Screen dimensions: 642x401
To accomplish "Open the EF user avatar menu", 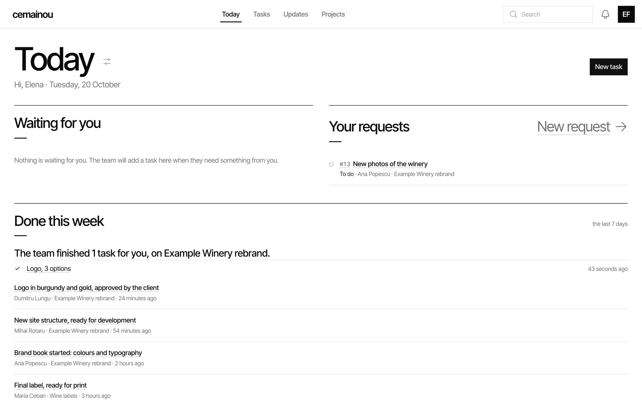I will (626, 14).
